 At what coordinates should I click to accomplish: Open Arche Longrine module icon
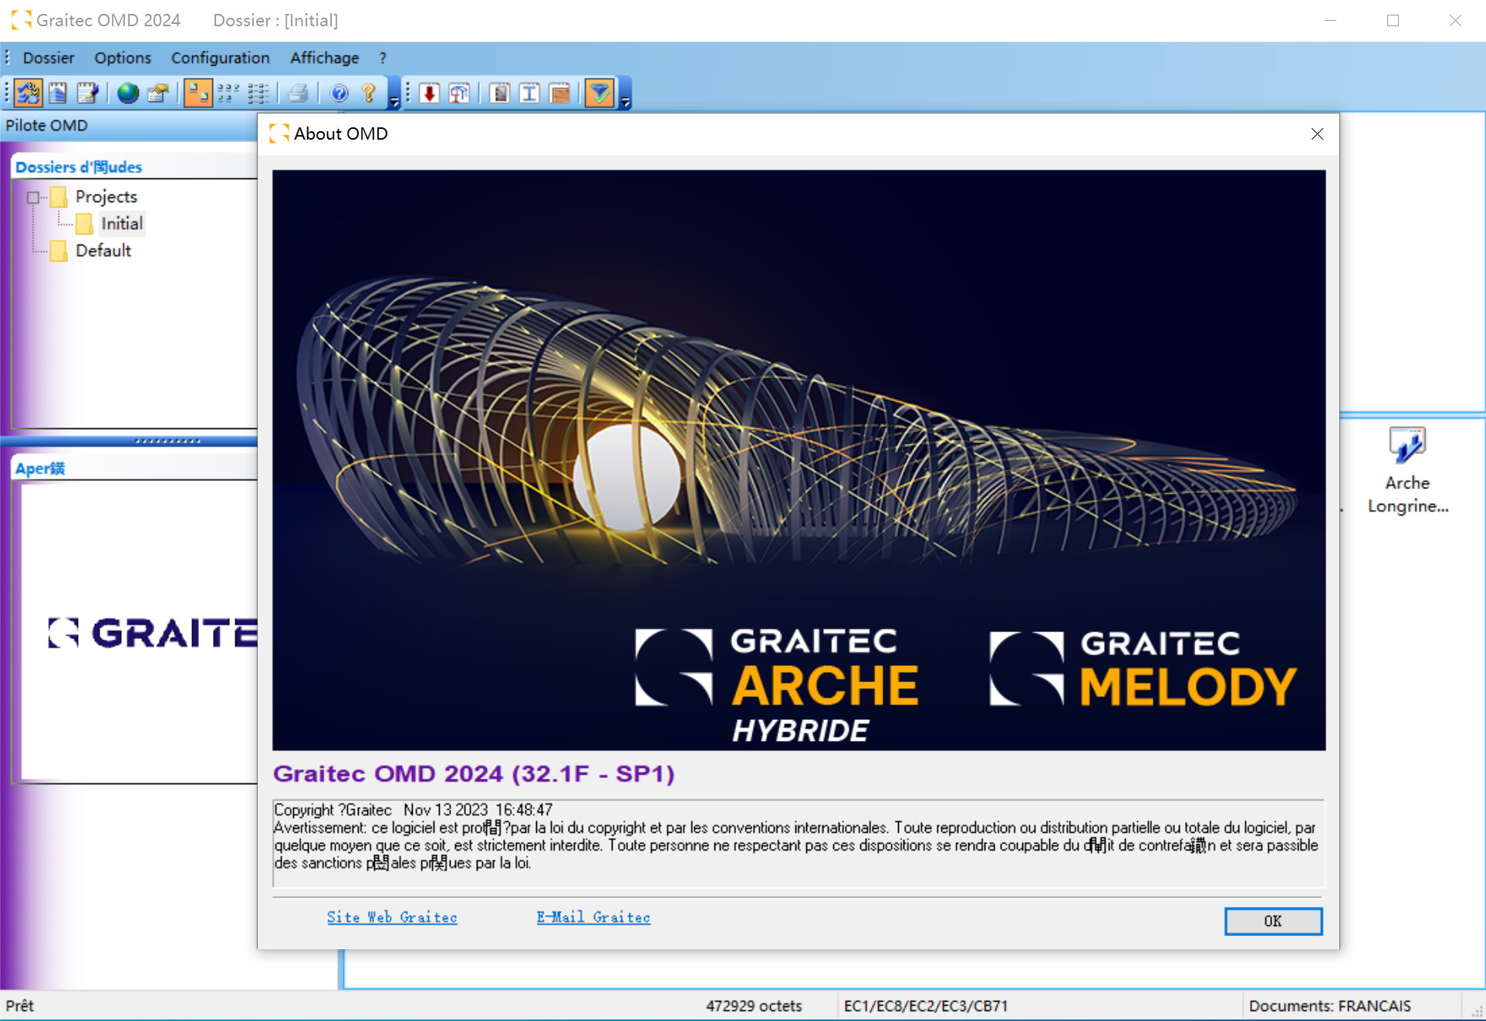tap(1408, 470)
